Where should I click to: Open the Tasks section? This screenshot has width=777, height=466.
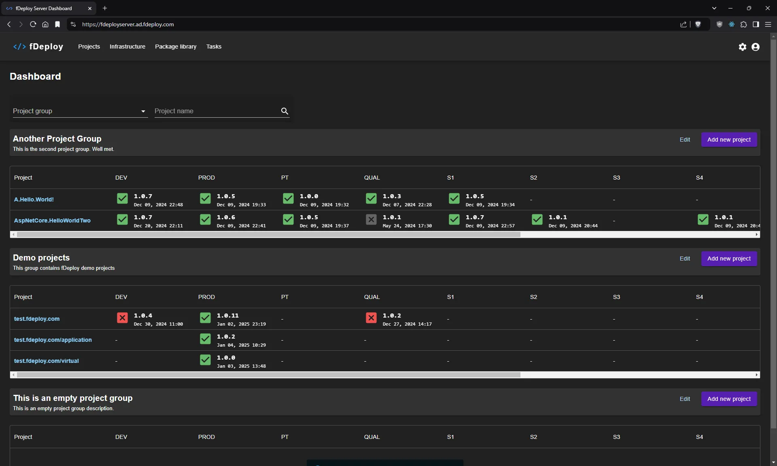(214, 47)
